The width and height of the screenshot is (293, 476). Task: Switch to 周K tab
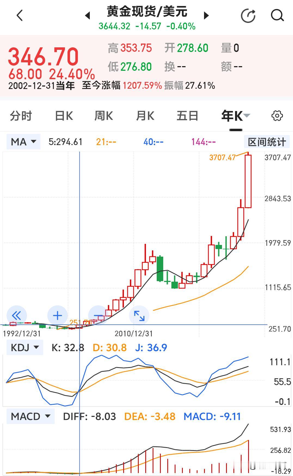point(104,116)
